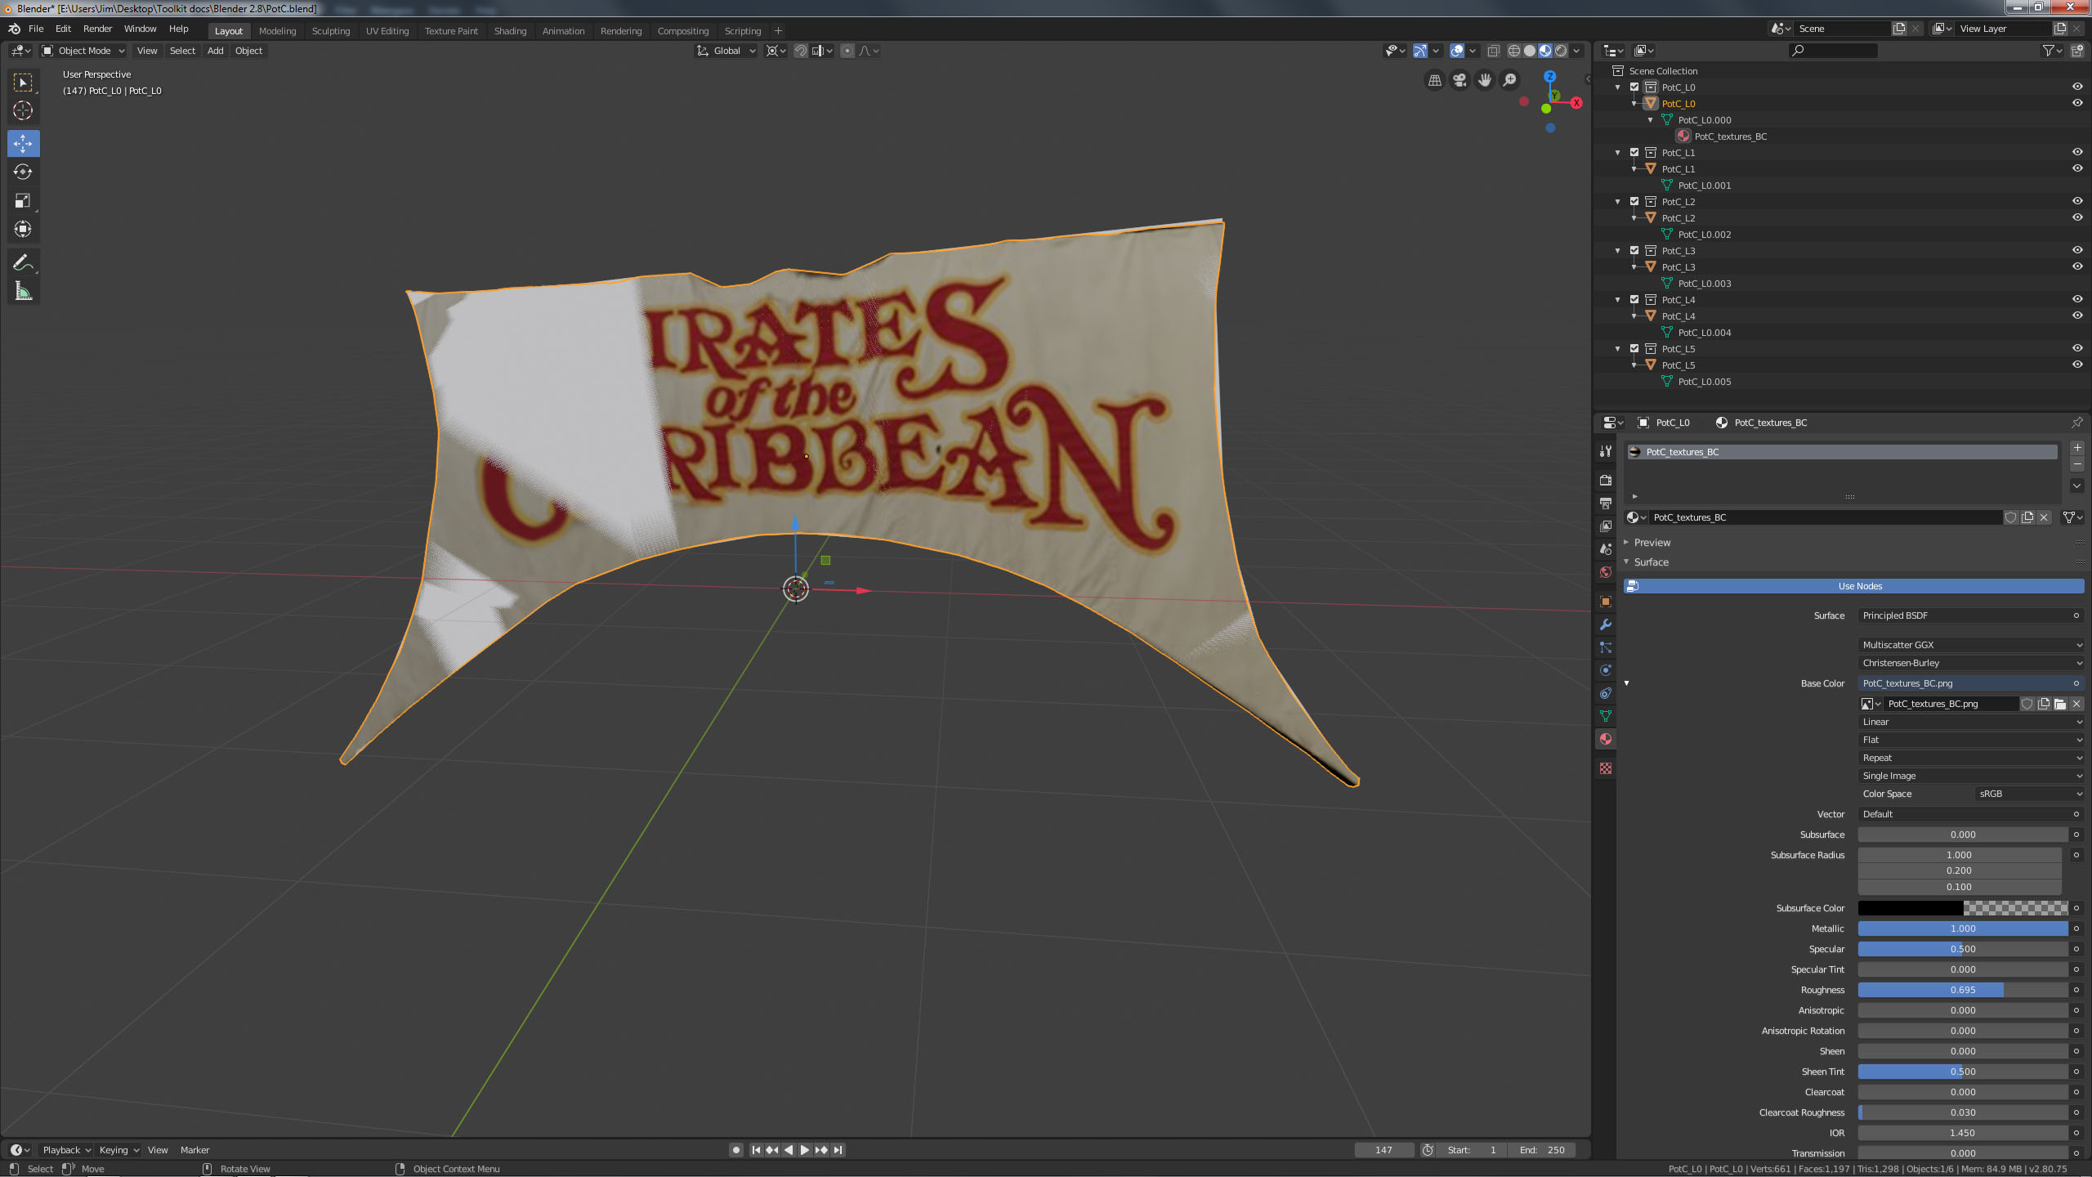Open Physics properties tab
The width and height of the screenshot is (2092, 1177).
point(1606,670)
